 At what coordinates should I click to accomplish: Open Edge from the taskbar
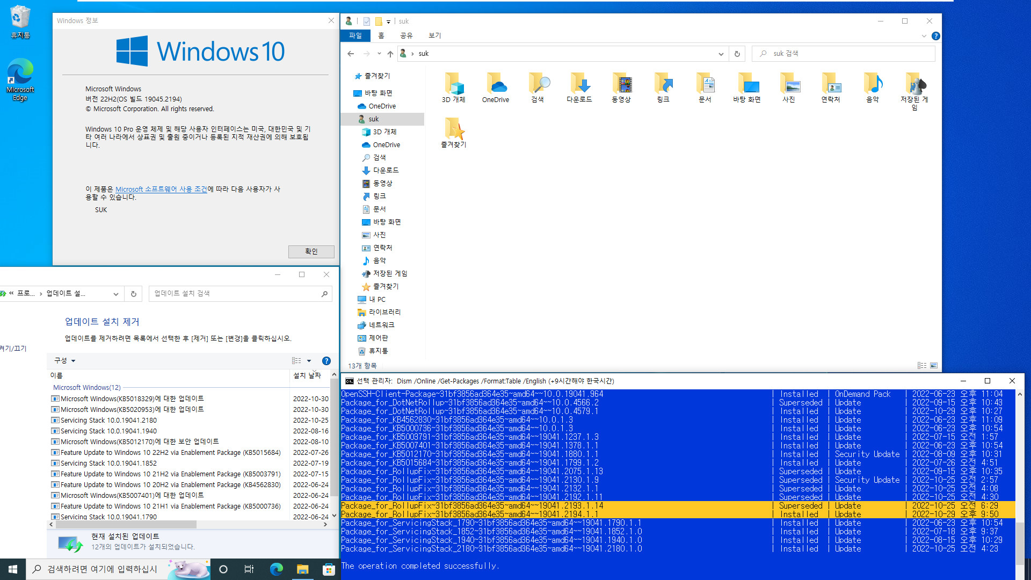276,569
